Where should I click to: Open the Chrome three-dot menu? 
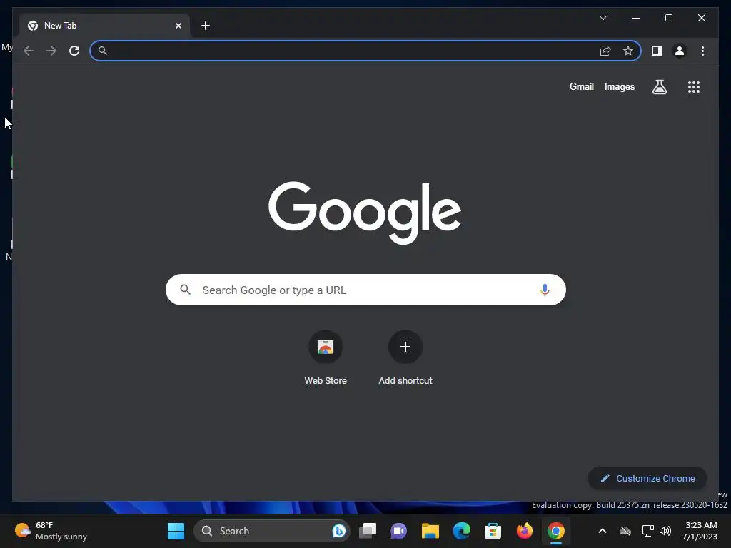(702, 51)
